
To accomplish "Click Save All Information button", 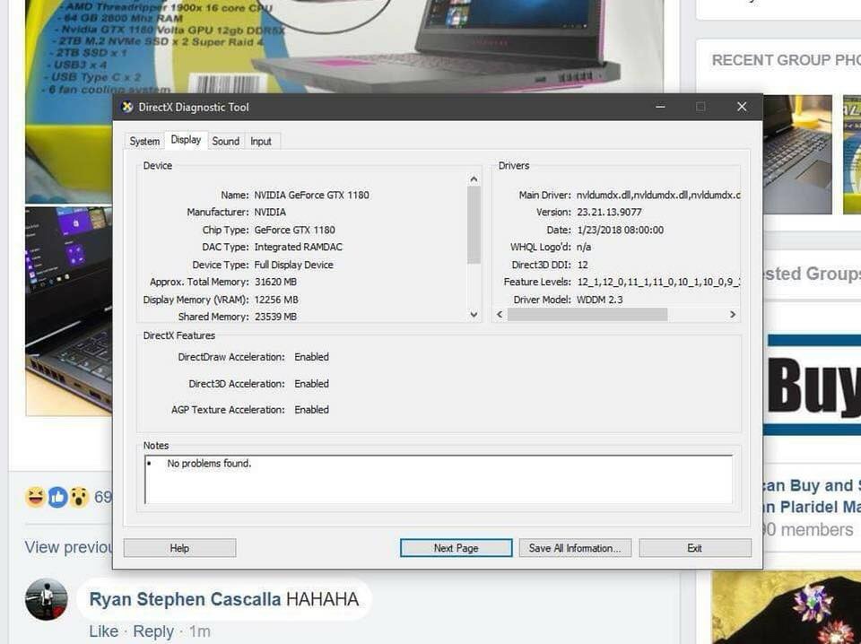I will (575, 548).
